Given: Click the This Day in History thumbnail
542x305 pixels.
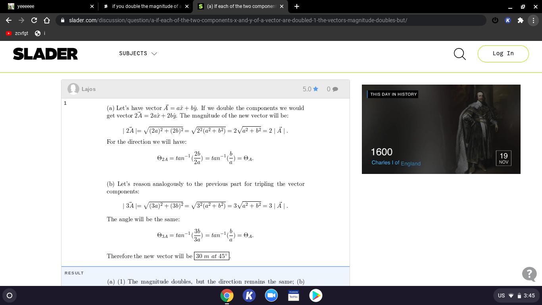Looking at the screenshot, I should [441, 129].
